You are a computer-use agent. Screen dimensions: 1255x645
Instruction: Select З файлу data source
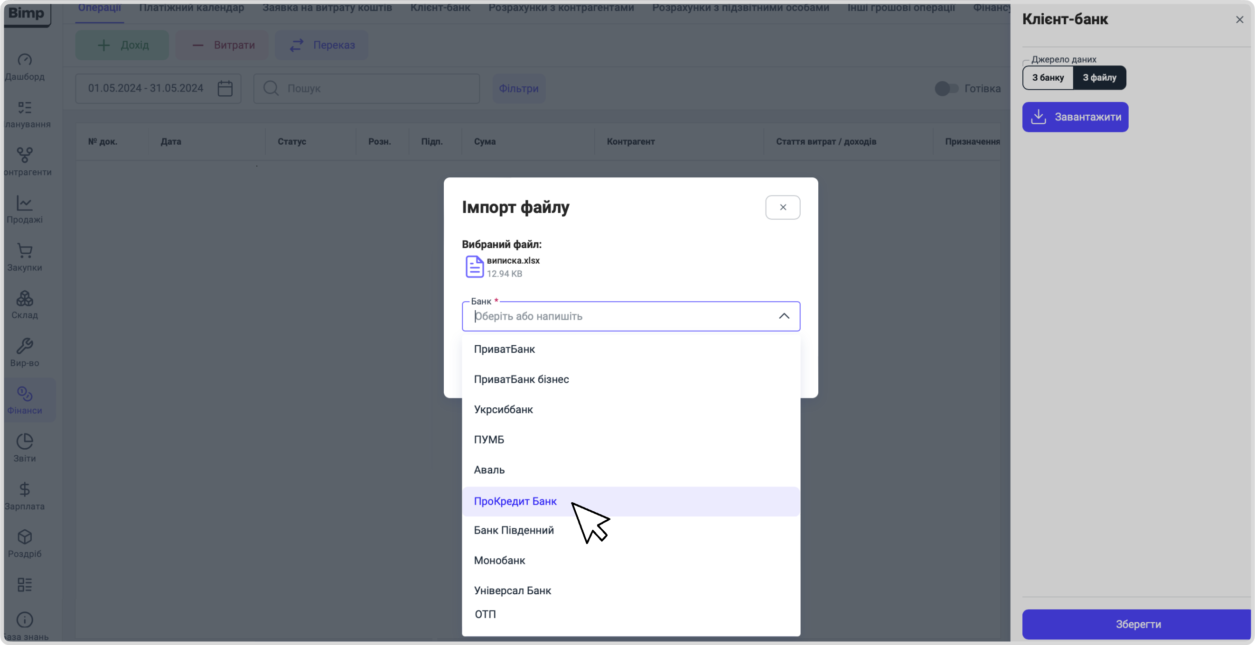click(1099, 78)
